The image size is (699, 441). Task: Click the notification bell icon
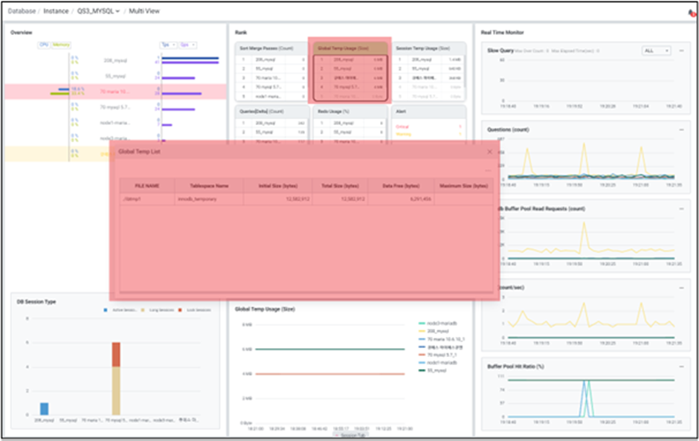point(692,12)
